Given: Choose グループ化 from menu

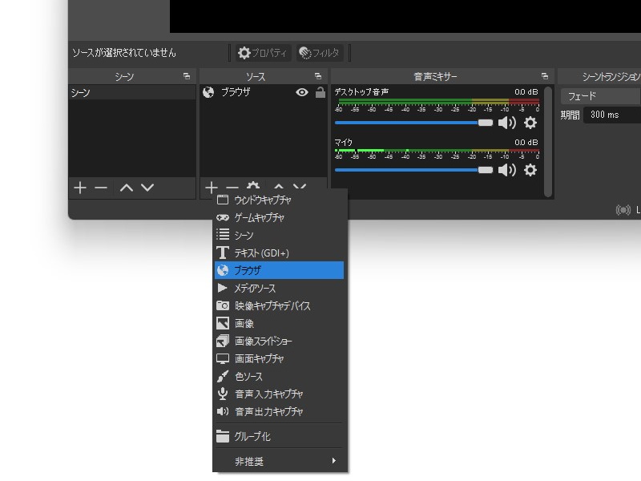Looking at the screenshot, I should (279, 436).
